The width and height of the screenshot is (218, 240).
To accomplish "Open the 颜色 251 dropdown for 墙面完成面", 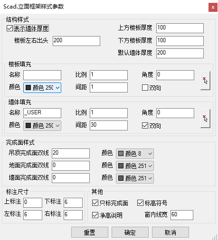I will [x=135, y=178].
